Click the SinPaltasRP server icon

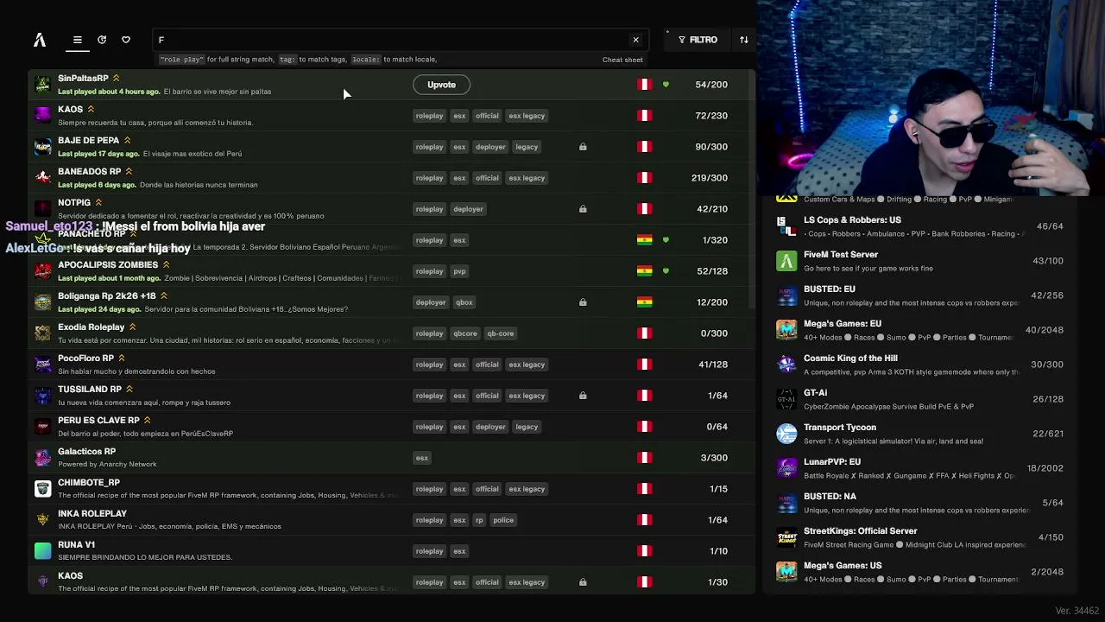pos(42,85)
